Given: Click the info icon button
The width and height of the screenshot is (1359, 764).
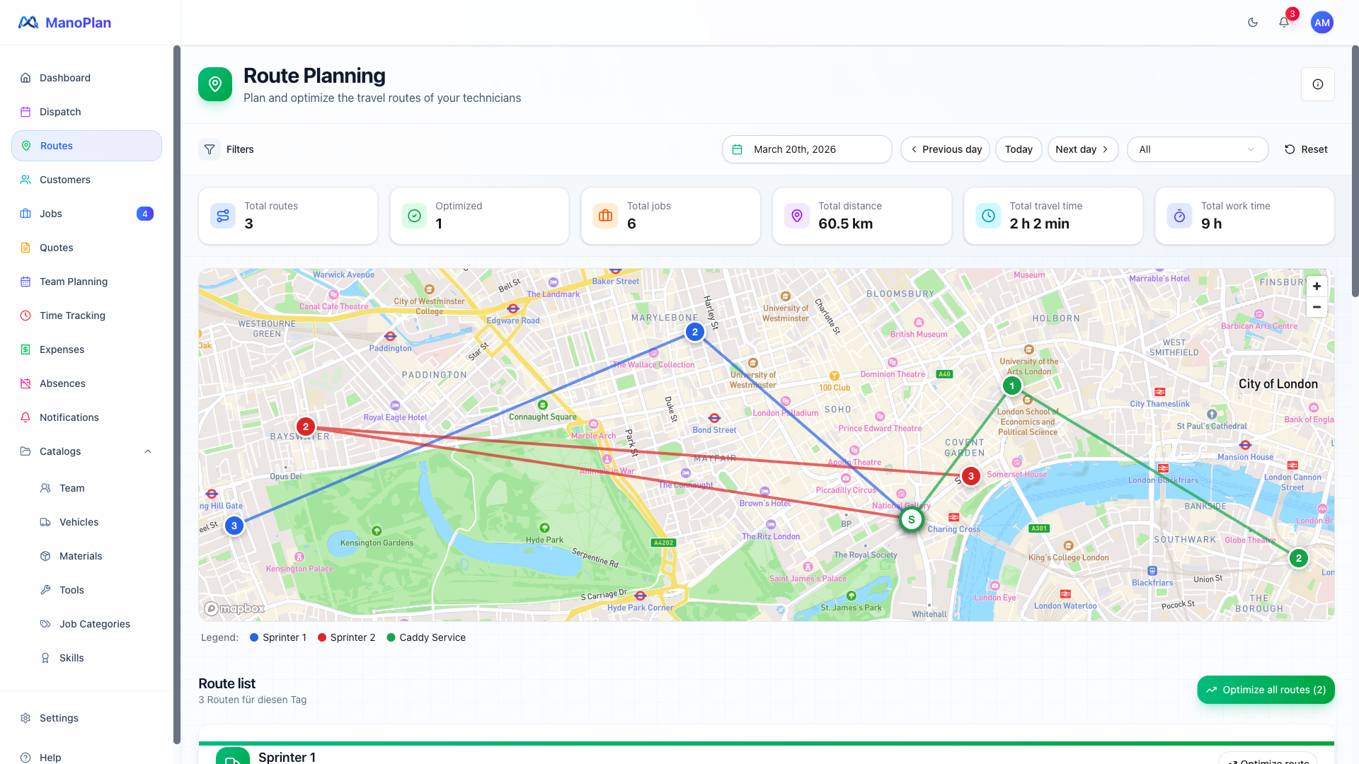Looking at the screenshot, I should [x=1317, y=84].
